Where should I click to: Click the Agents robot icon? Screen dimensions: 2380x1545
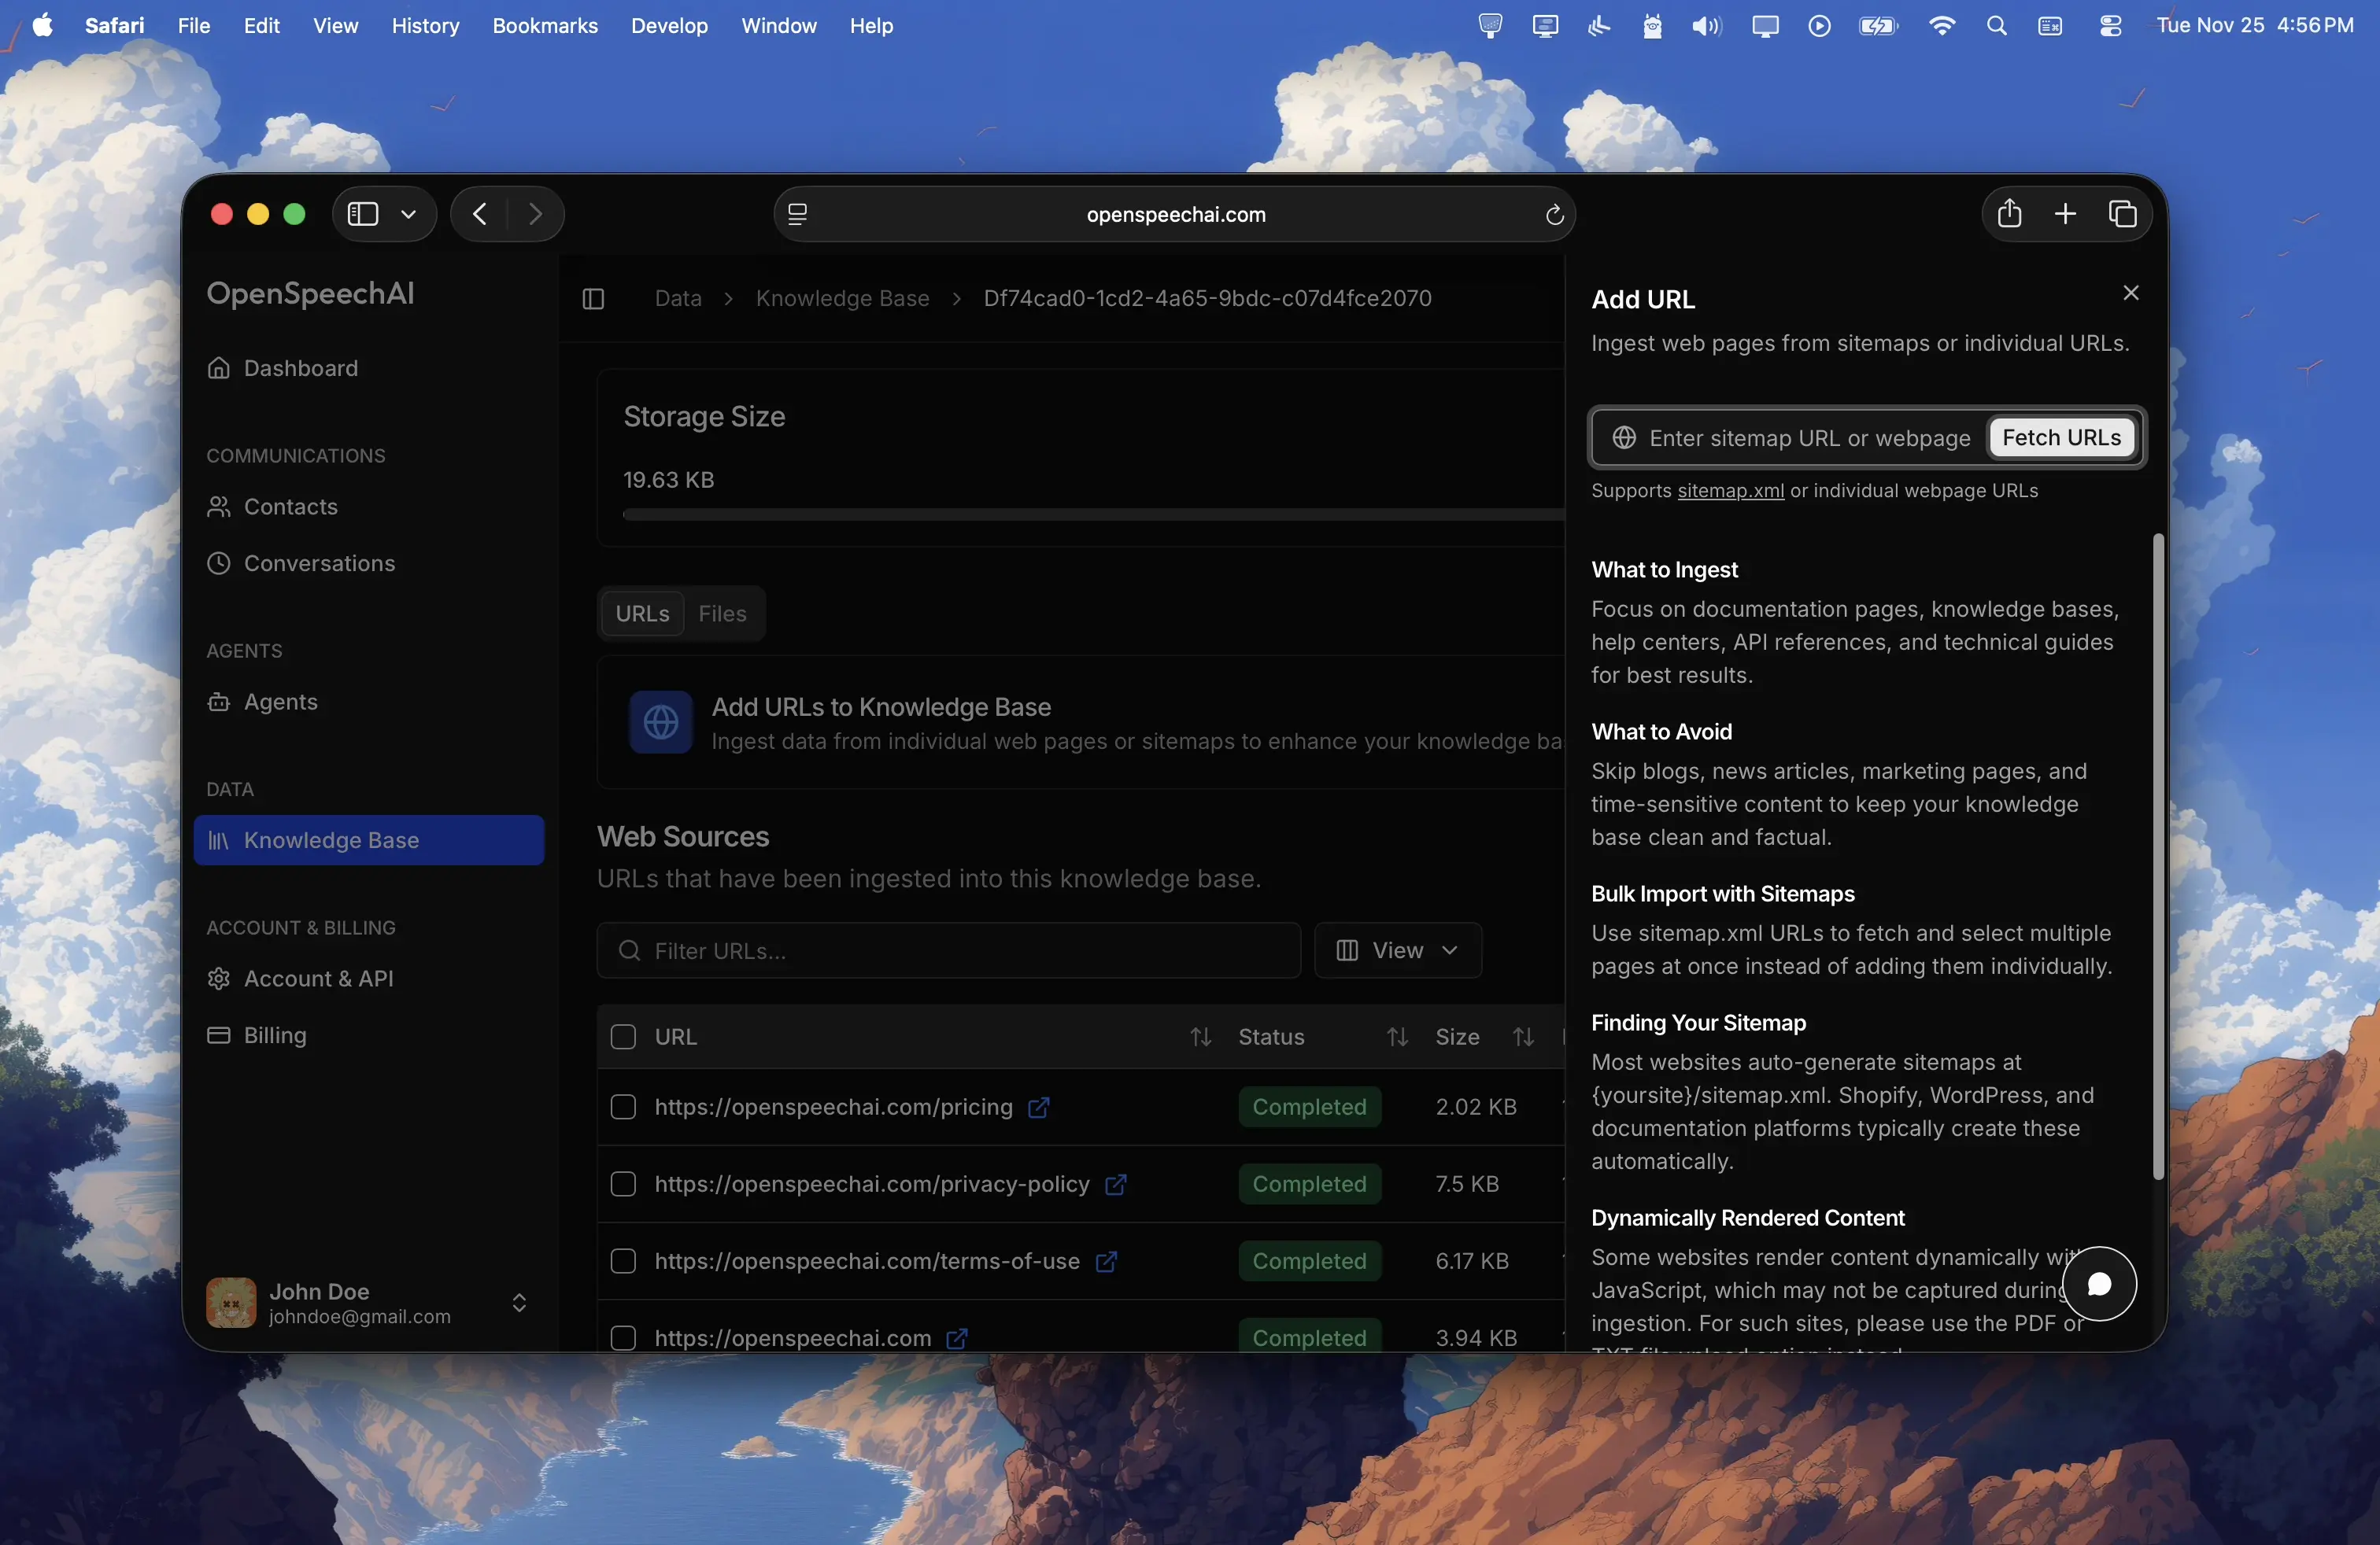[x=218, y=702]
